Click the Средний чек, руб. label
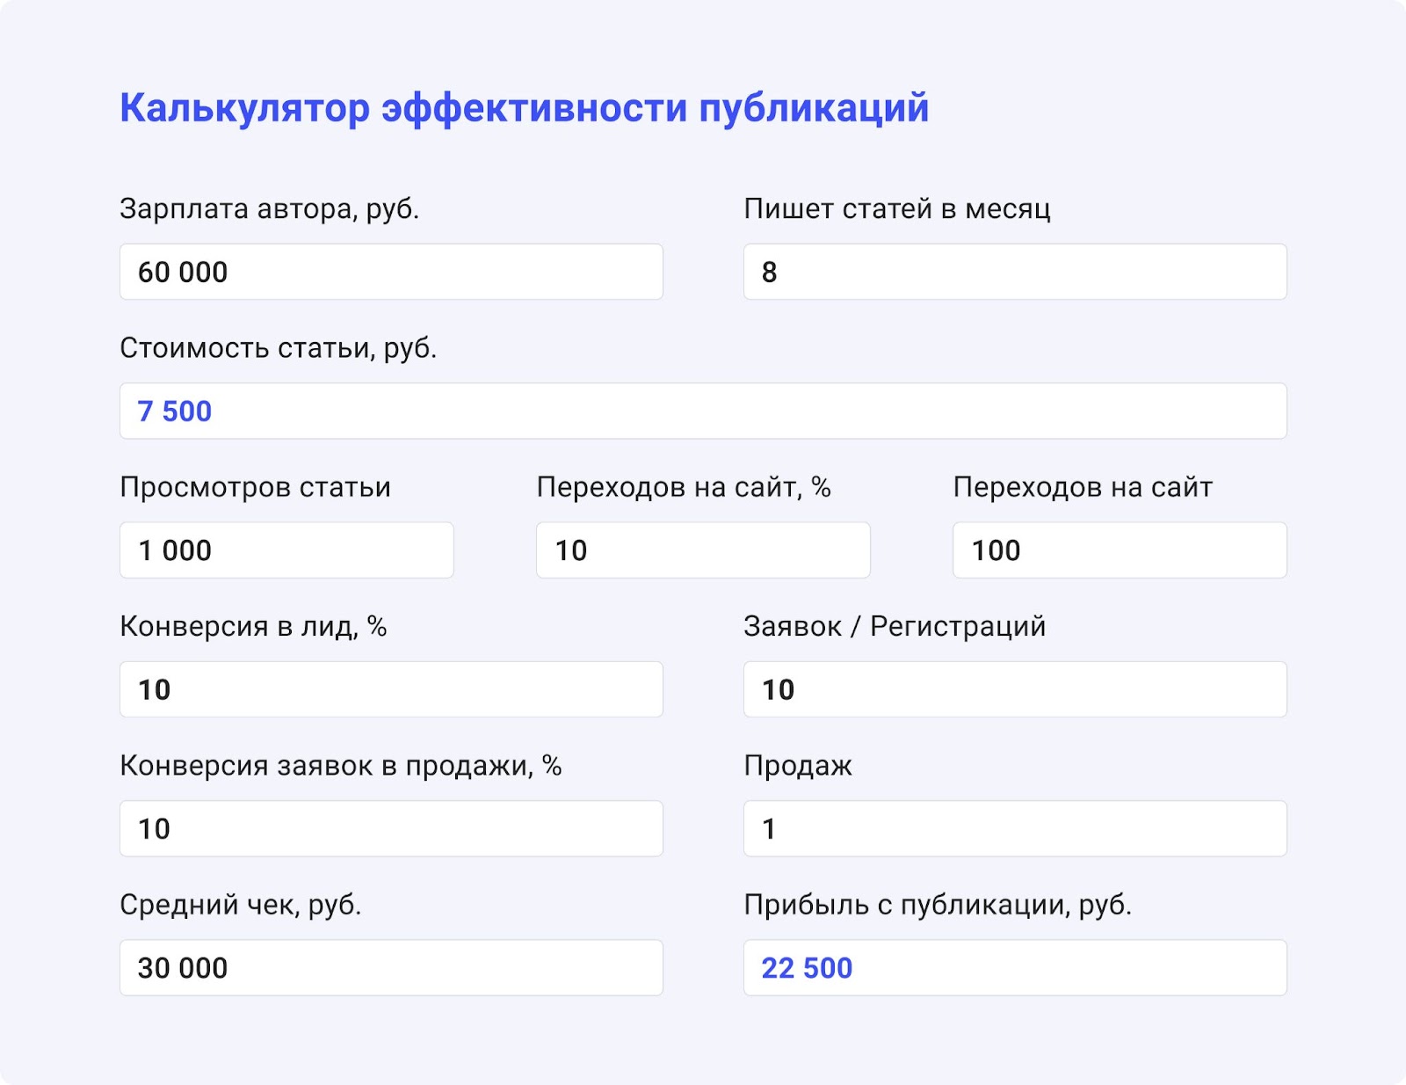 241,905
